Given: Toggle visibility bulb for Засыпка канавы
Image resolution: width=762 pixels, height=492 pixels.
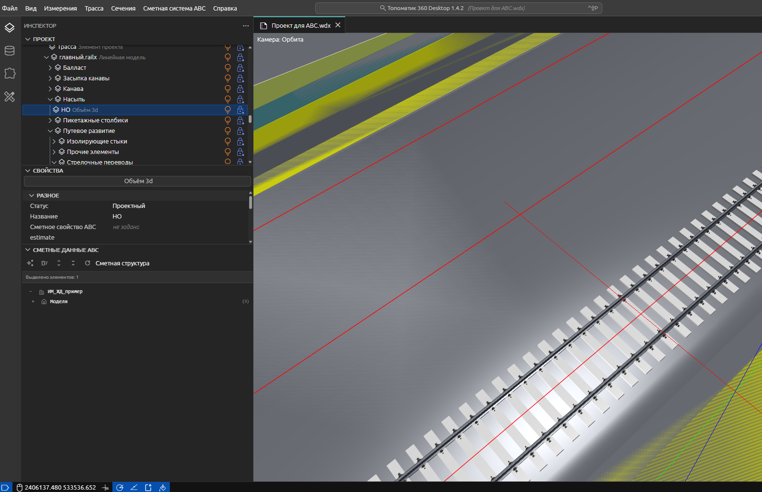Looking at the screenshot, I should (x=228, y=78).
